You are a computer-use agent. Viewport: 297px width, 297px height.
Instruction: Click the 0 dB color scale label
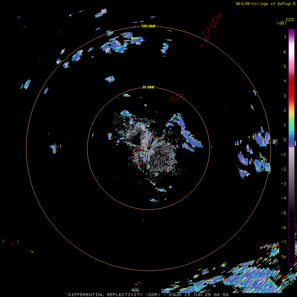[x=285, y=140]
